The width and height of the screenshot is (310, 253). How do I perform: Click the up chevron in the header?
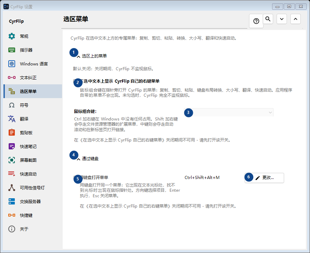tap(296, 19)
